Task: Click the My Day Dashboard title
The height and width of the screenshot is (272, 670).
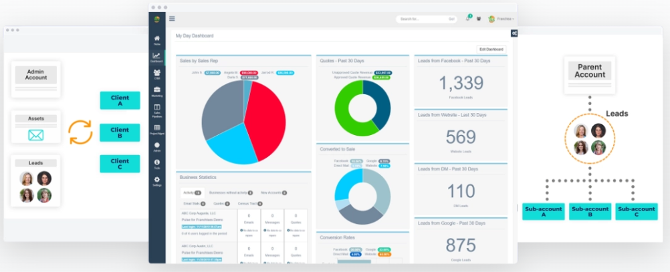Action: coord(195,36)
